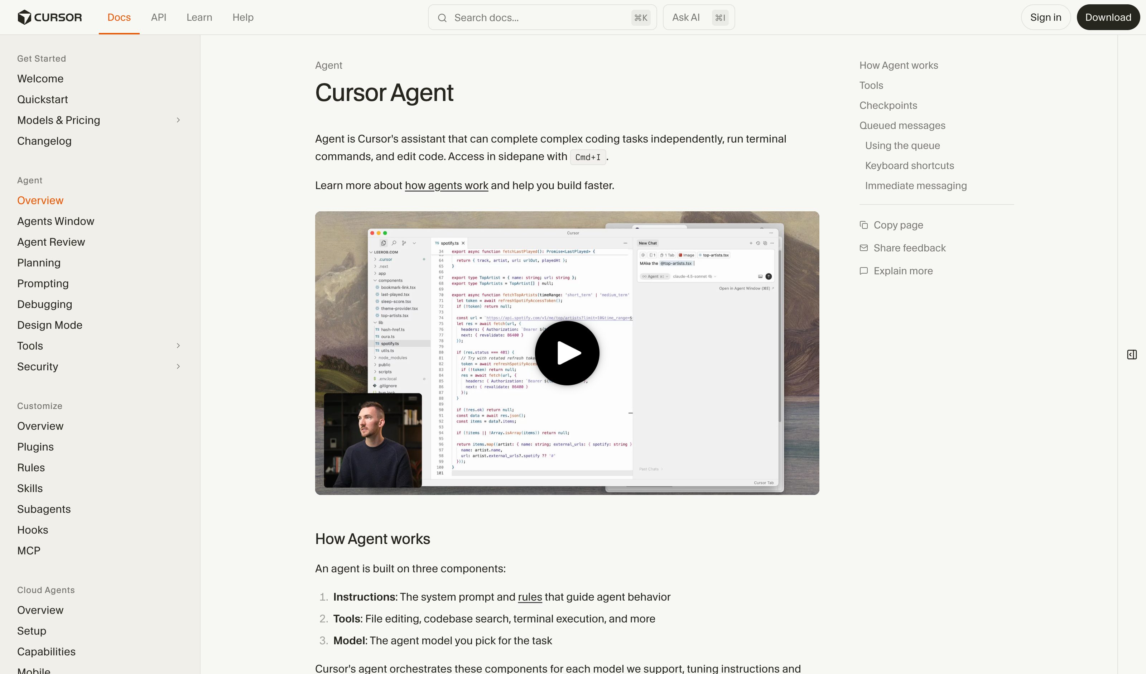Click the Sign in button
The width and height of the screenshot is (1146, 674).
[x=1045, y=17]
